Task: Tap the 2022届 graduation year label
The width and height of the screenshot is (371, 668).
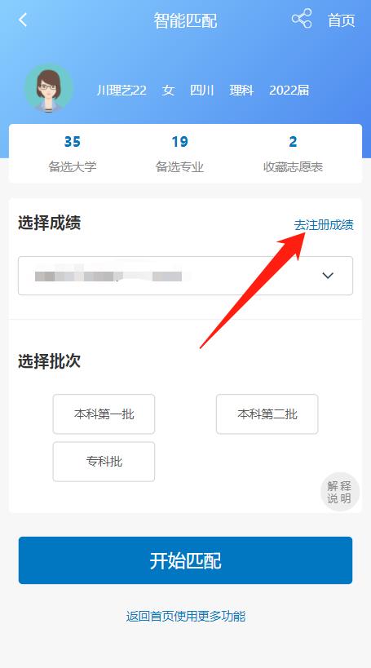Action: pos(289,91)
